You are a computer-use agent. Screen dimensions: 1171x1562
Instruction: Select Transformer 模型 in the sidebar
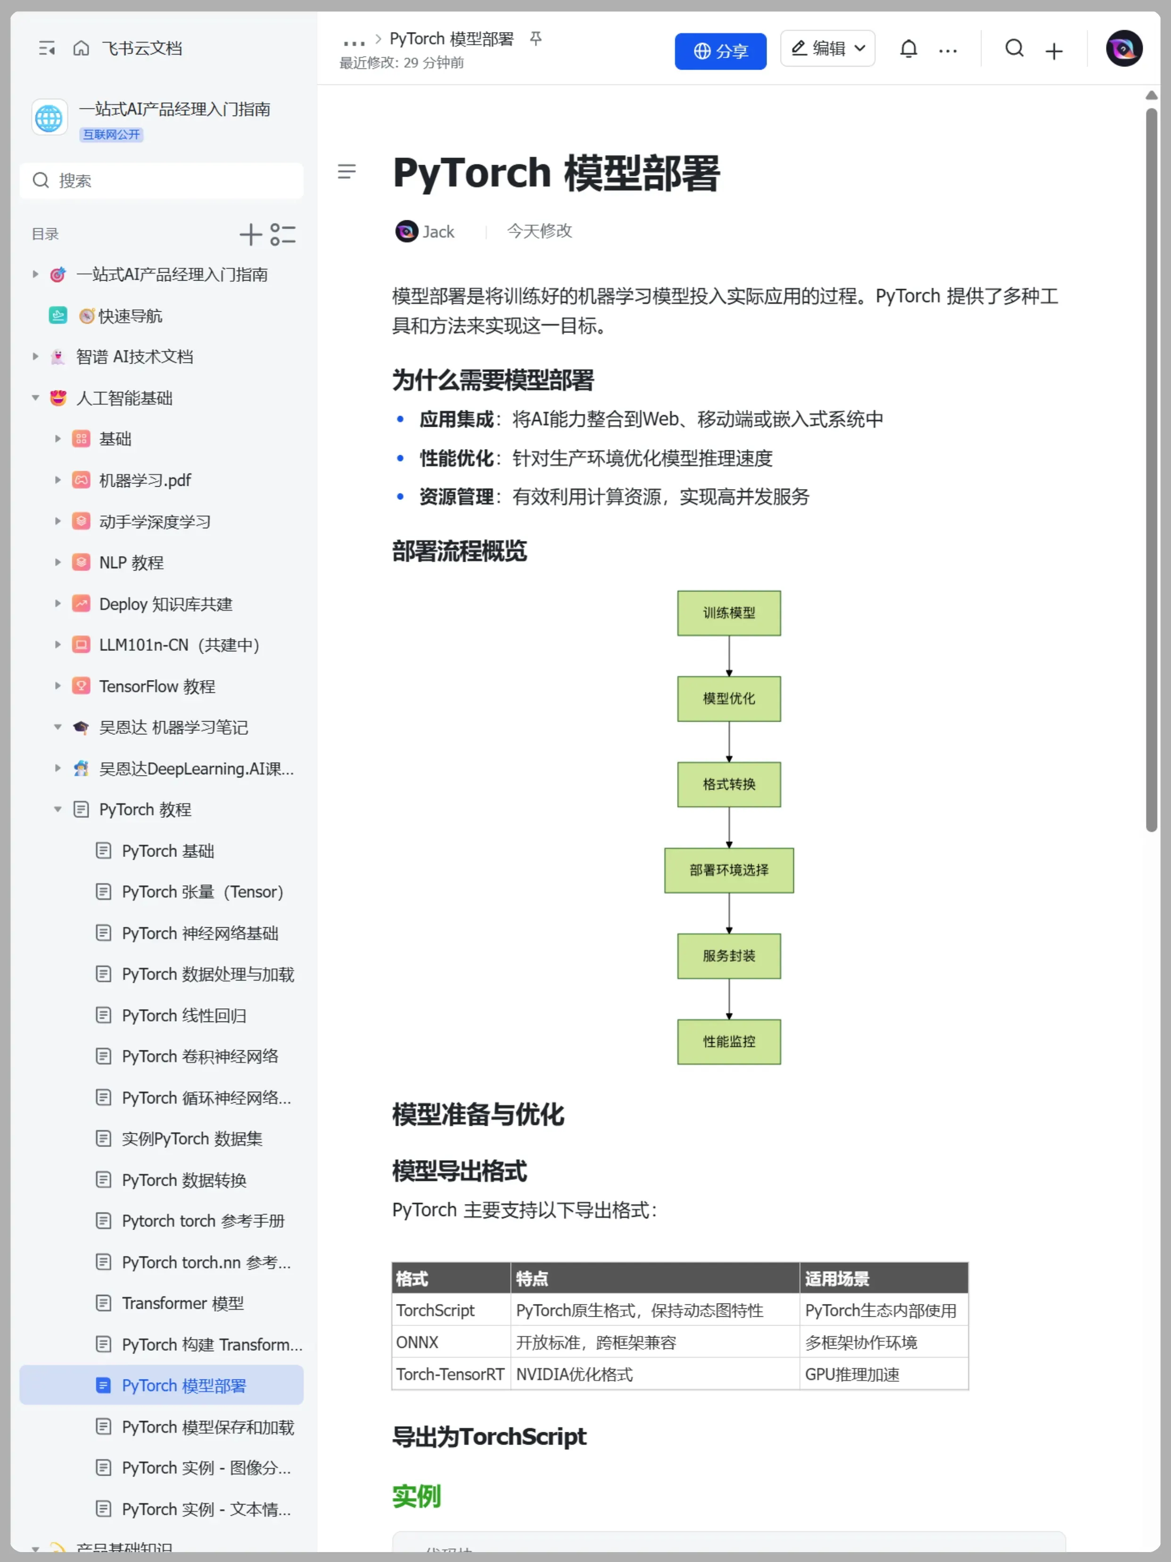(x=182, y=1303)
